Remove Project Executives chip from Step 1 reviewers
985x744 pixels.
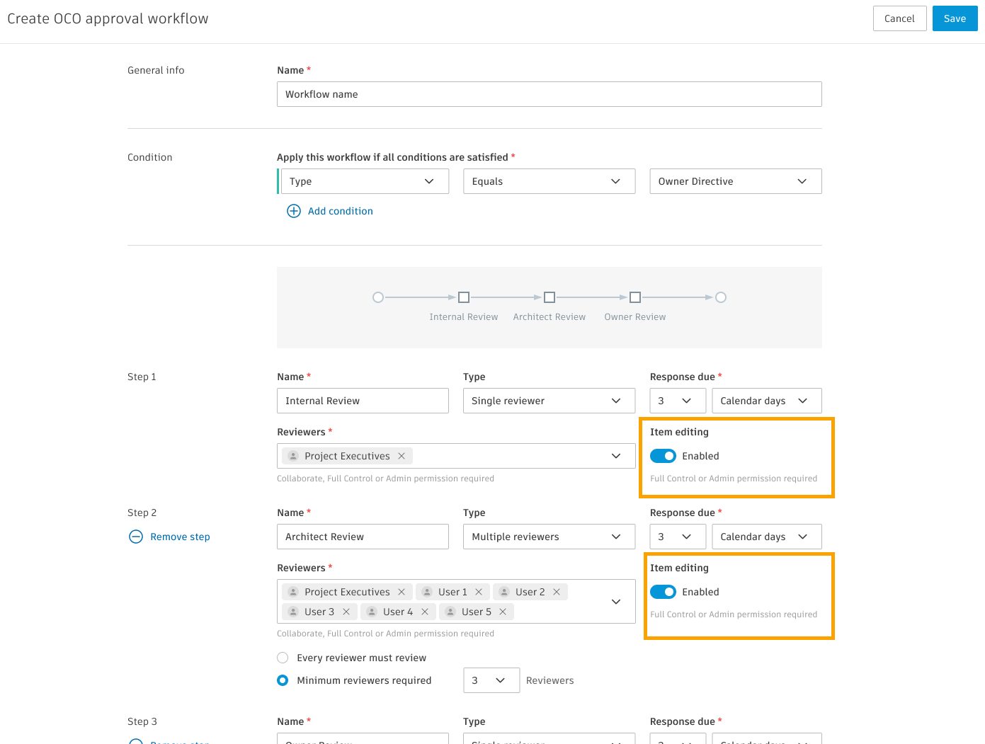coord(402,456)
